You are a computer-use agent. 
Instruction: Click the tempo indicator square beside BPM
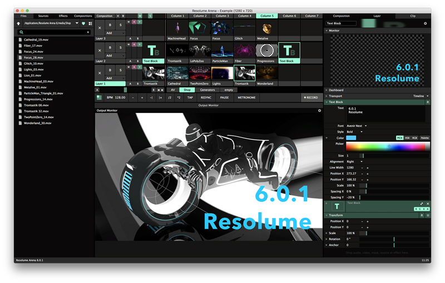(99, 97)
